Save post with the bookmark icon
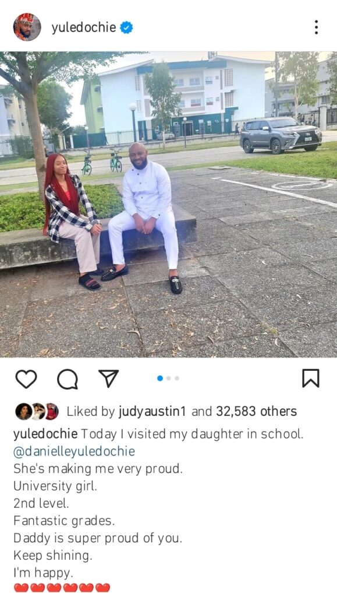 (x=311, y=378)
